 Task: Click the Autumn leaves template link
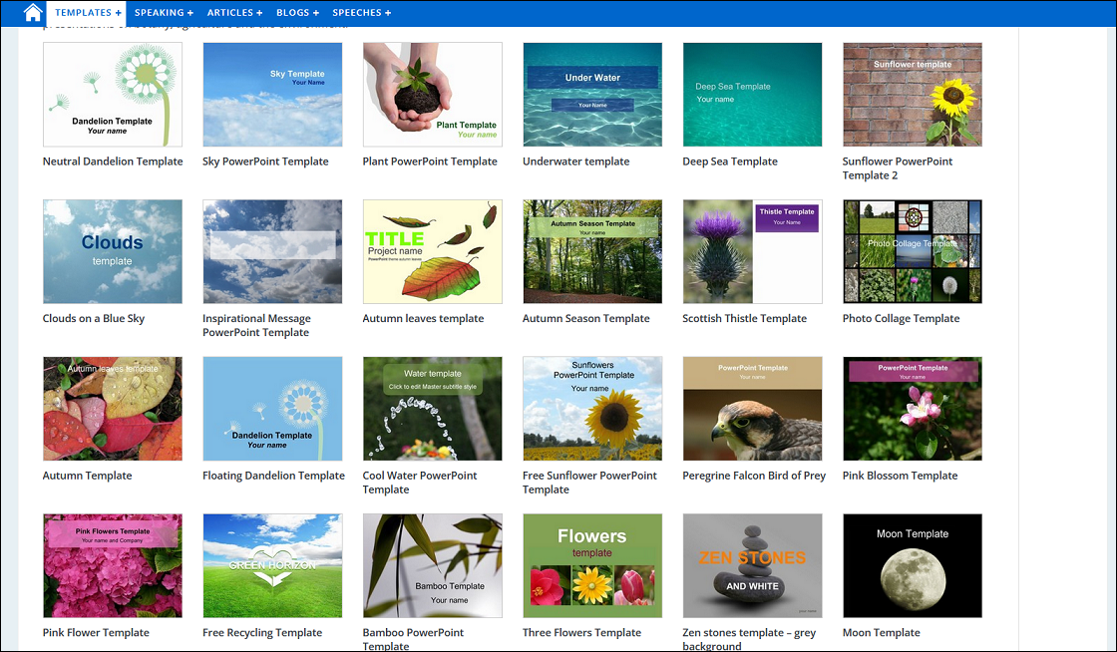click(x=423, y=319)
